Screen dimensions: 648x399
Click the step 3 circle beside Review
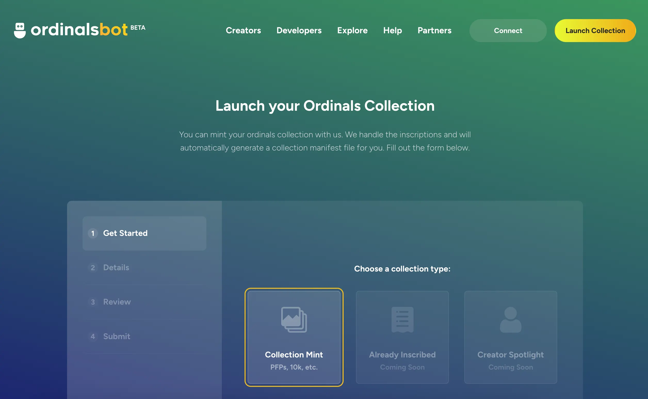[x=93, y=302]
